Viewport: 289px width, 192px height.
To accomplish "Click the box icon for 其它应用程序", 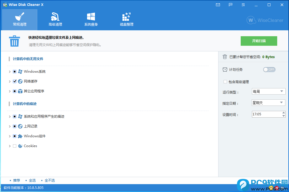I will pyautogui.click(x=20, y=91).
